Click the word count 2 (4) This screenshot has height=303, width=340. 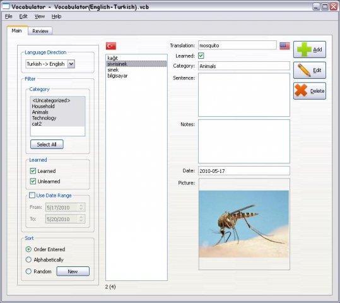(110, 287)
